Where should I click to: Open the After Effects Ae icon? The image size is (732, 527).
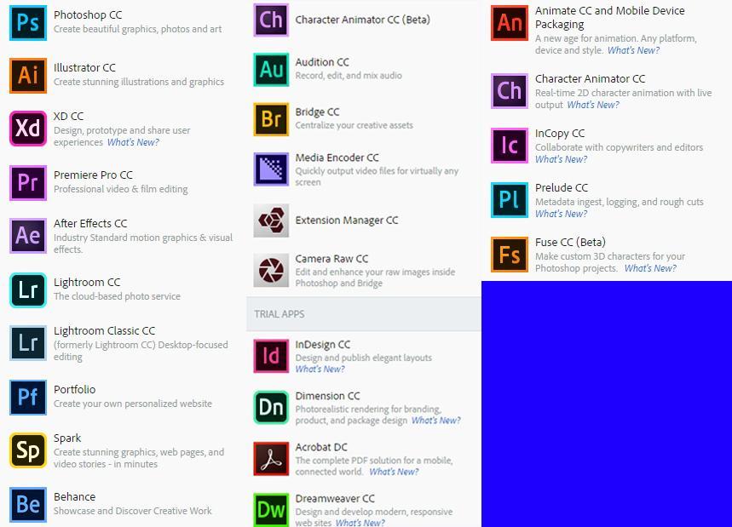(x=28, y=236)
